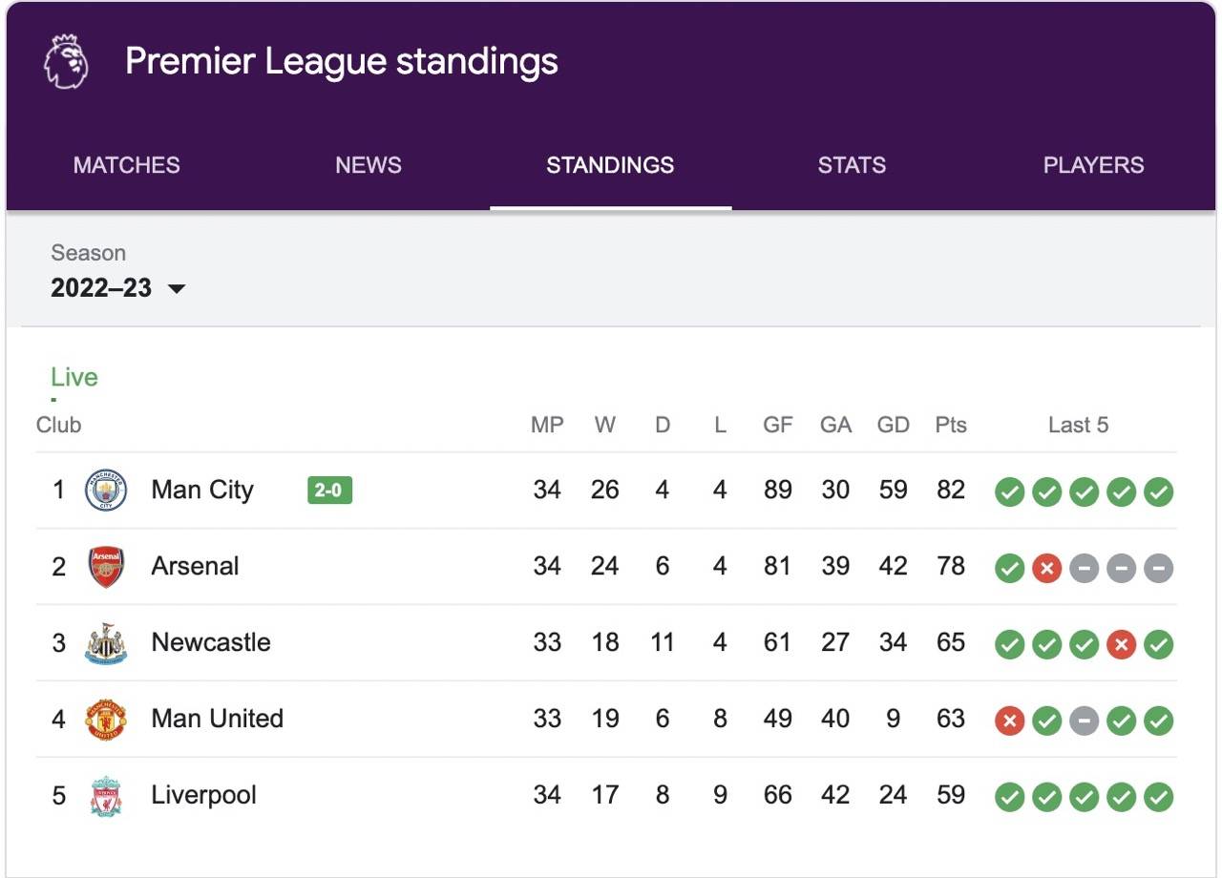Open the Liverpool team name link
1222x878 pixels.
click(203, 796)
